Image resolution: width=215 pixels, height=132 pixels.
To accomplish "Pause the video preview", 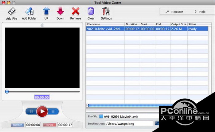I will (x=31, y=112).
